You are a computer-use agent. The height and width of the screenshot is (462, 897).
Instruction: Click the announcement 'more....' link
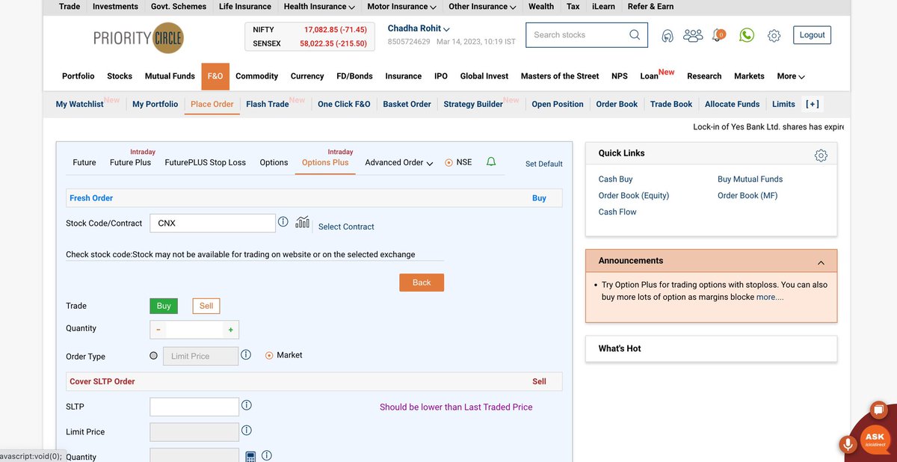pyautogui.click(x=770, y=297)
